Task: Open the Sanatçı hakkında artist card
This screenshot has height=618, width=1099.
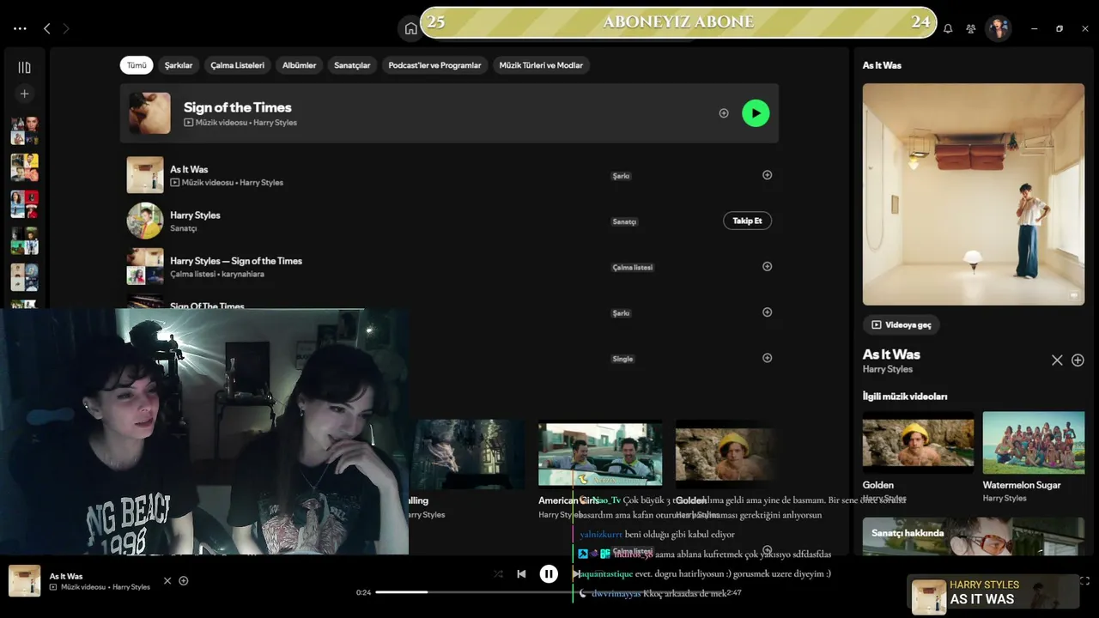Action: click(974, 538)
